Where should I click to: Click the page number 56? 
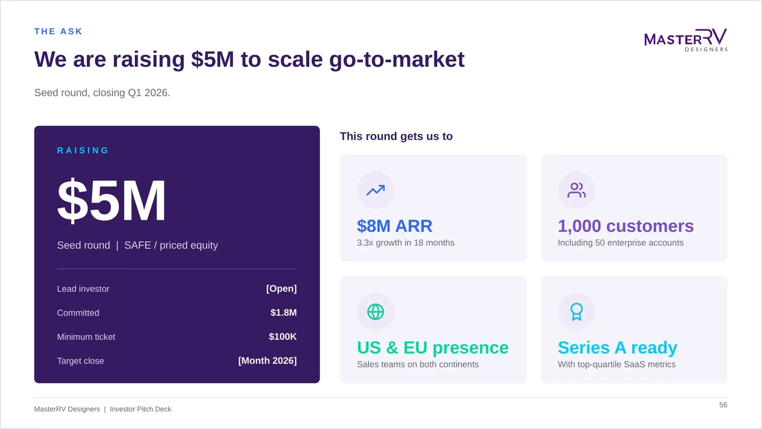click(x=723, y=405)
